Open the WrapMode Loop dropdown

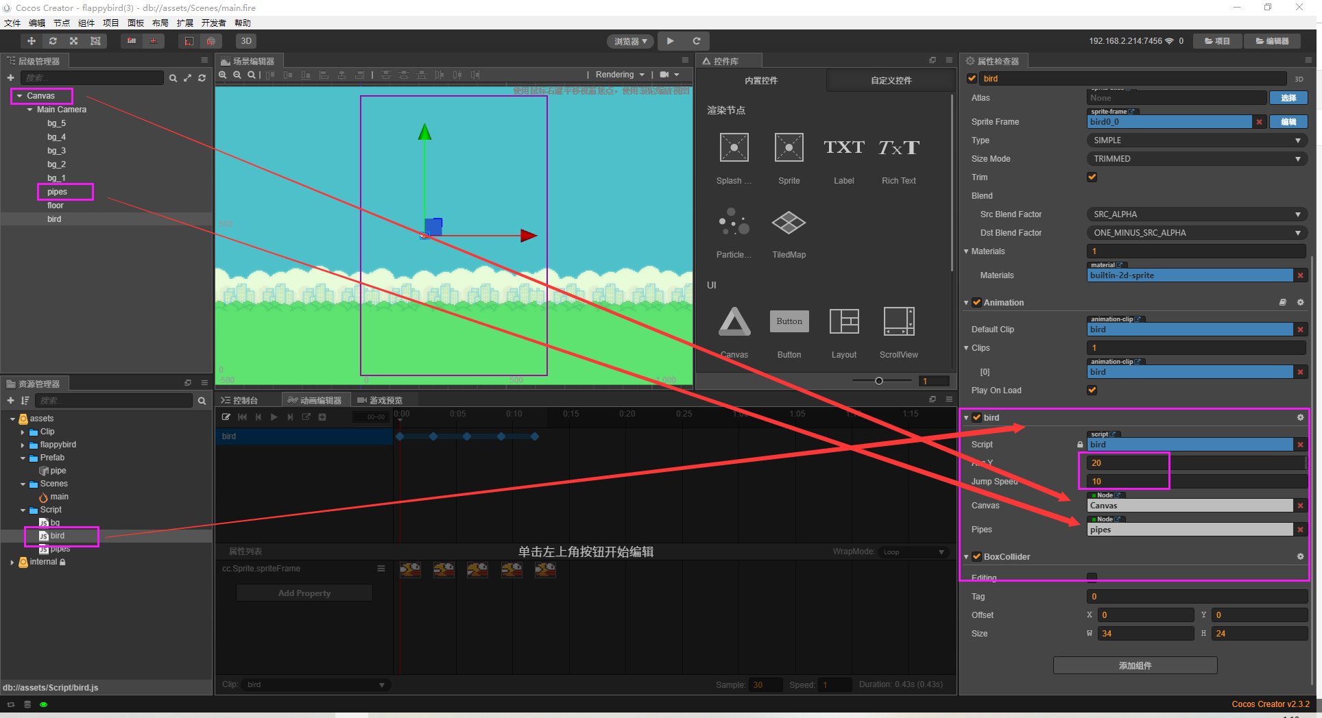click(x=914, y=552)
